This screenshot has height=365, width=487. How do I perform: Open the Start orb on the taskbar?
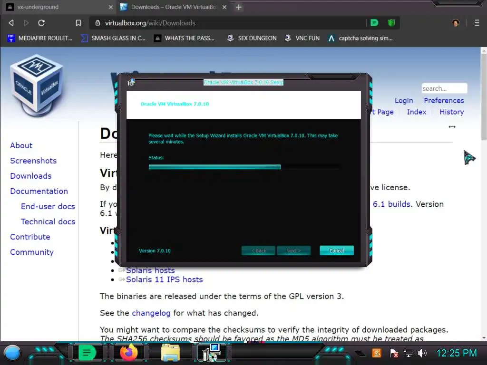point(12,353)
